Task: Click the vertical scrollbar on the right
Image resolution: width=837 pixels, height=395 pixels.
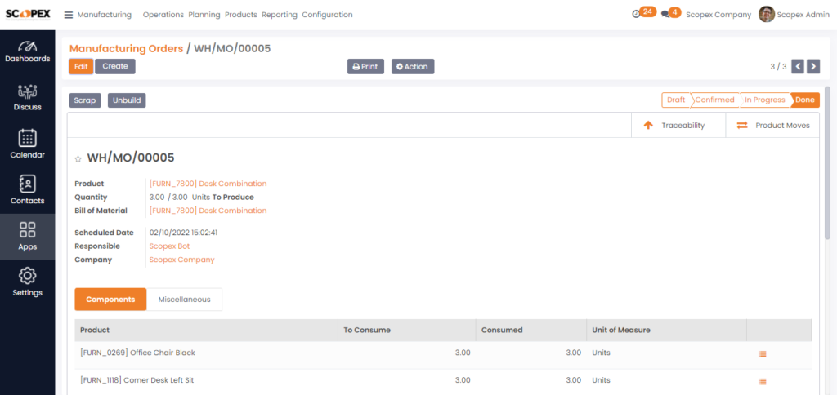Action: 827,162
